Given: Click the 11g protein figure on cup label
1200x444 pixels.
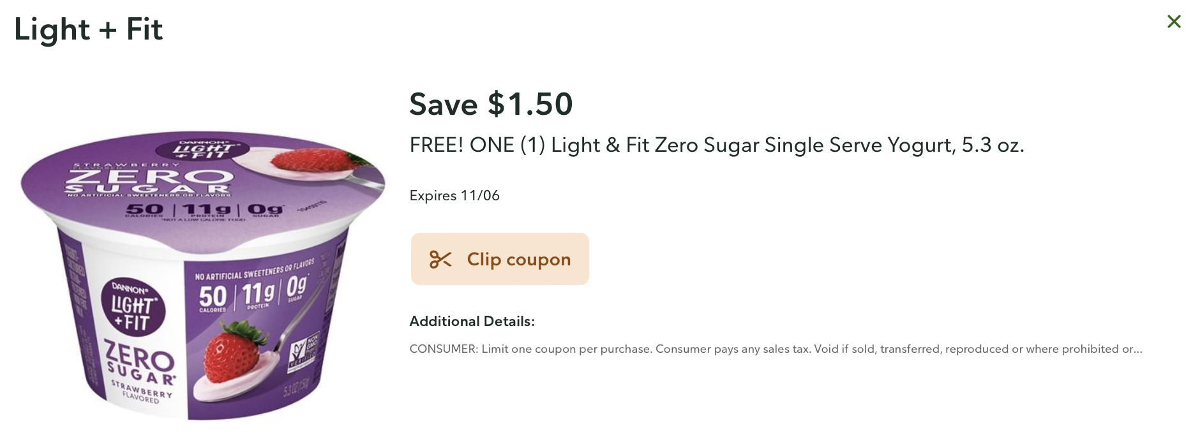Looking at the screenshot, I should tap(258, 295).
